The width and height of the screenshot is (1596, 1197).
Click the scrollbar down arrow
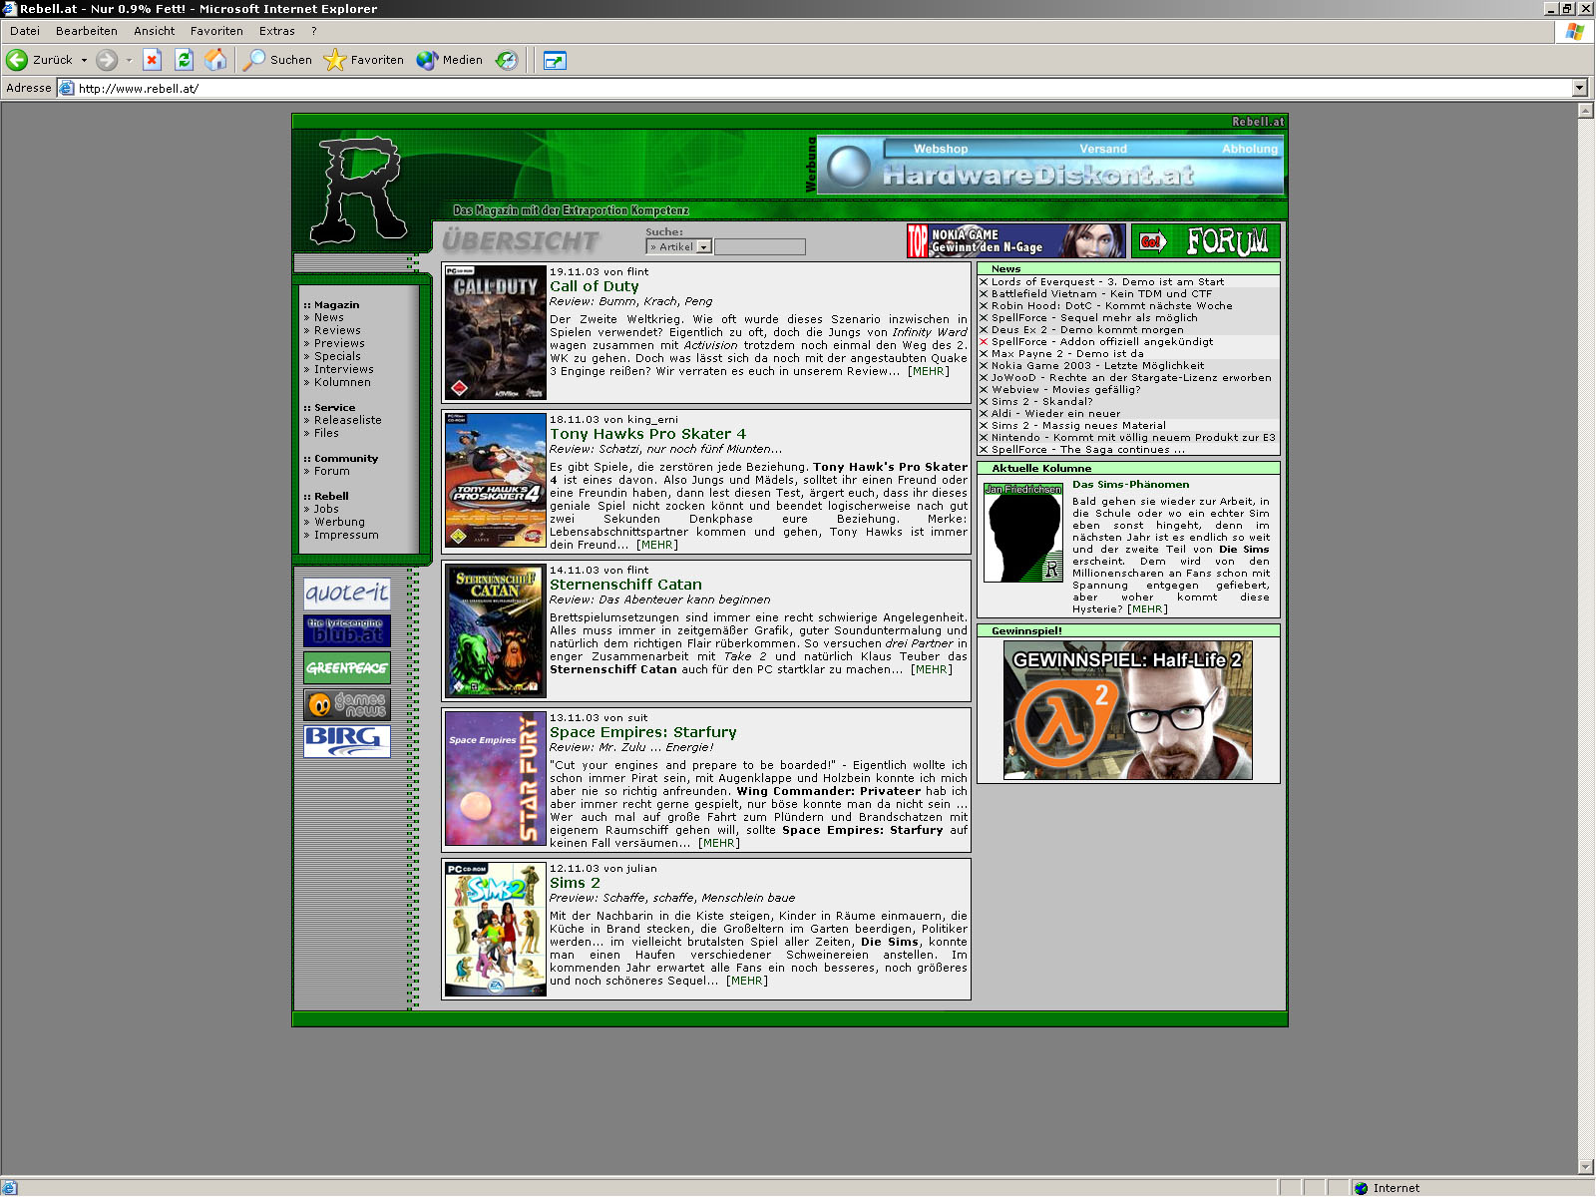point(1586,1166)
